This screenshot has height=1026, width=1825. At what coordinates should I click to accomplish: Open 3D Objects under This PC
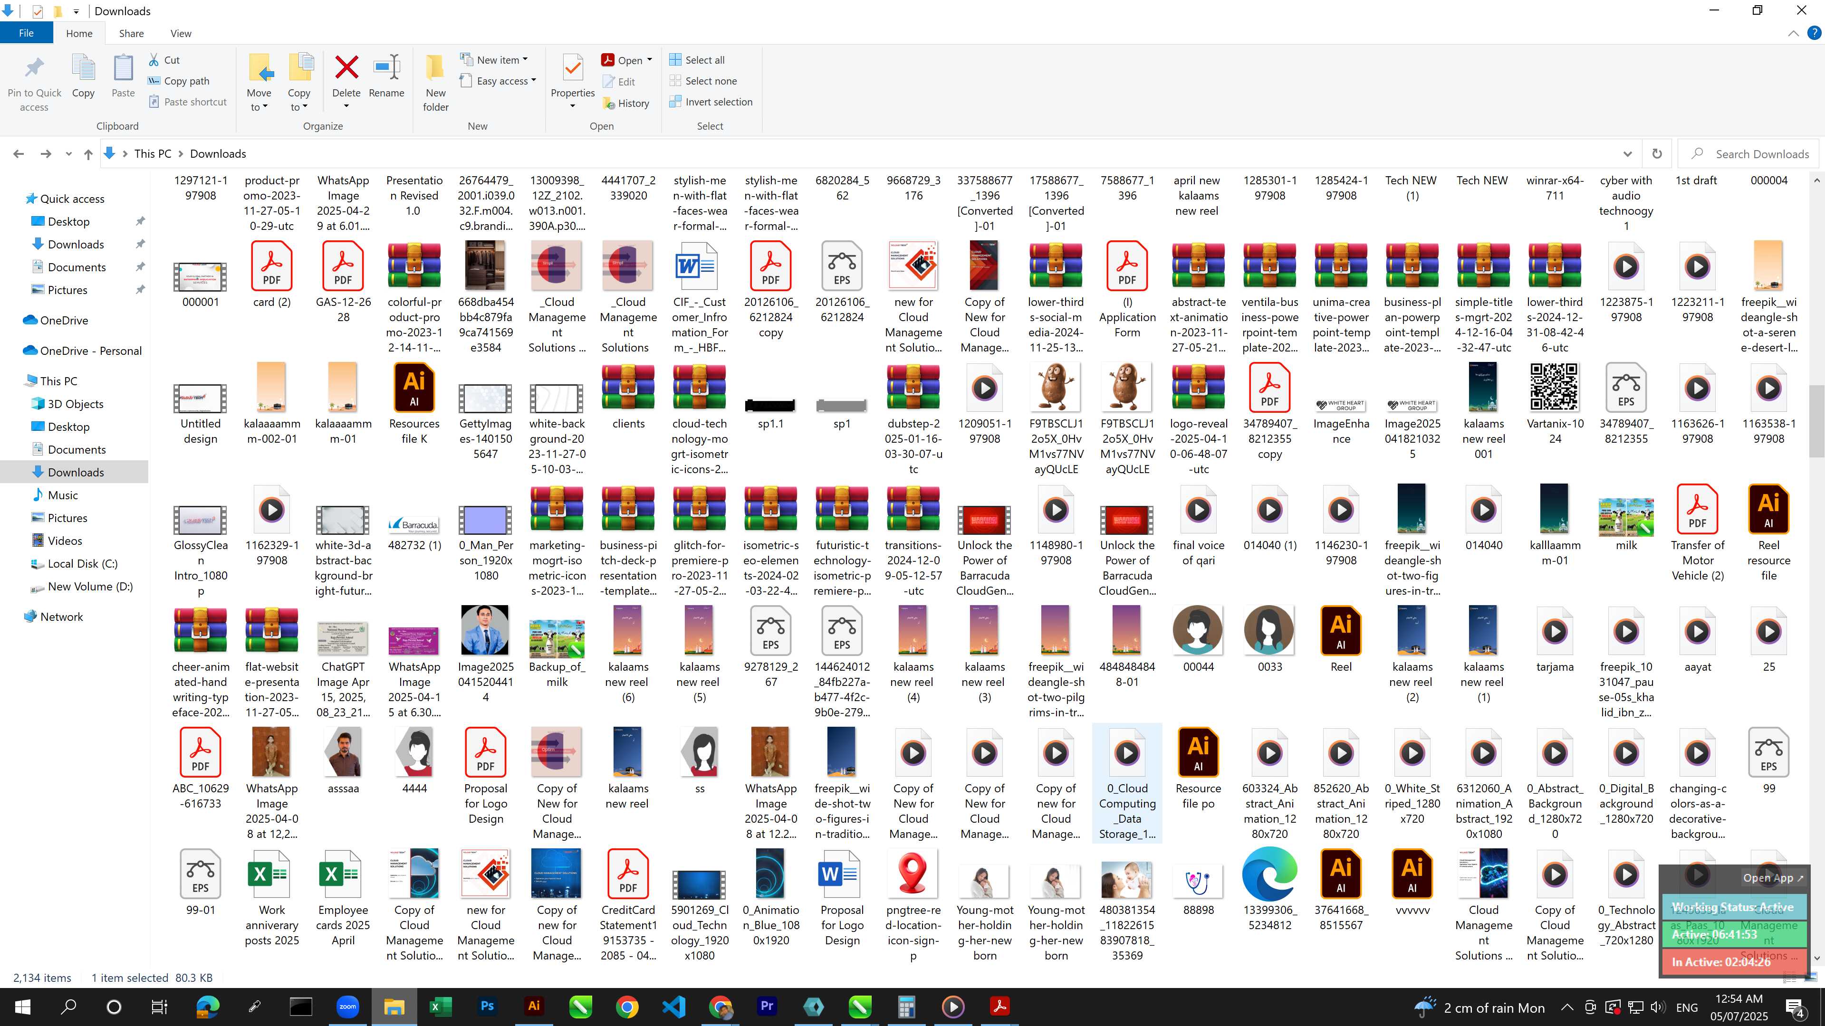[75, 404]
